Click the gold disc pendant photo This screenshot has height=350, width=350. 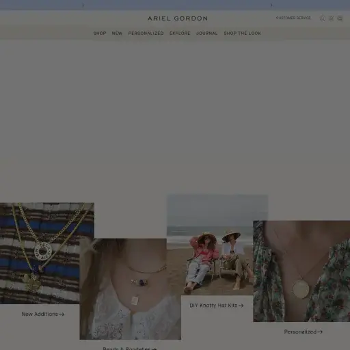tap(301, 271)
